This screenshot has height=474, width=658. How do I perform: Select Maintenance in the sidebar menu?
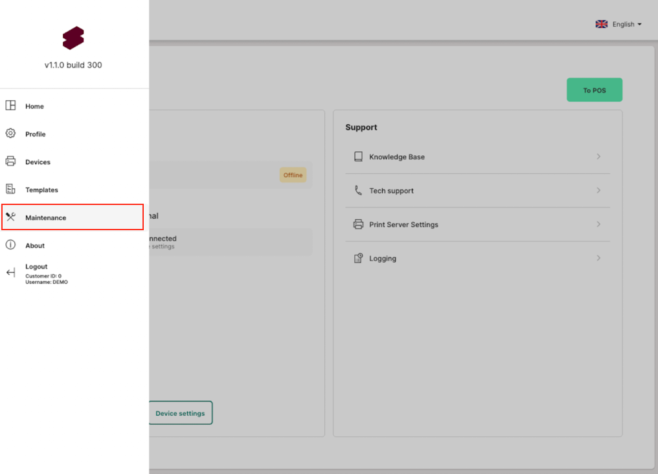coord(45,217)
